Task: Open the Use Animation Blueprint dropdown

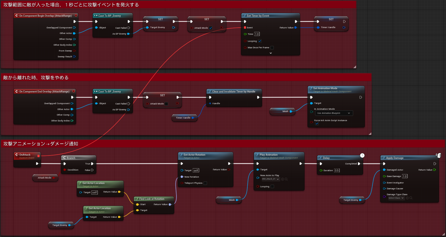Action: (334, 113)
